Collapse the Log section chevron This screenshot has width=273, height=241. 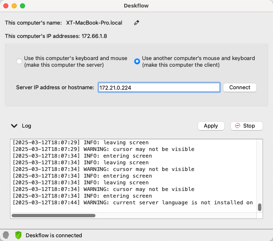[x=14, y=126]
